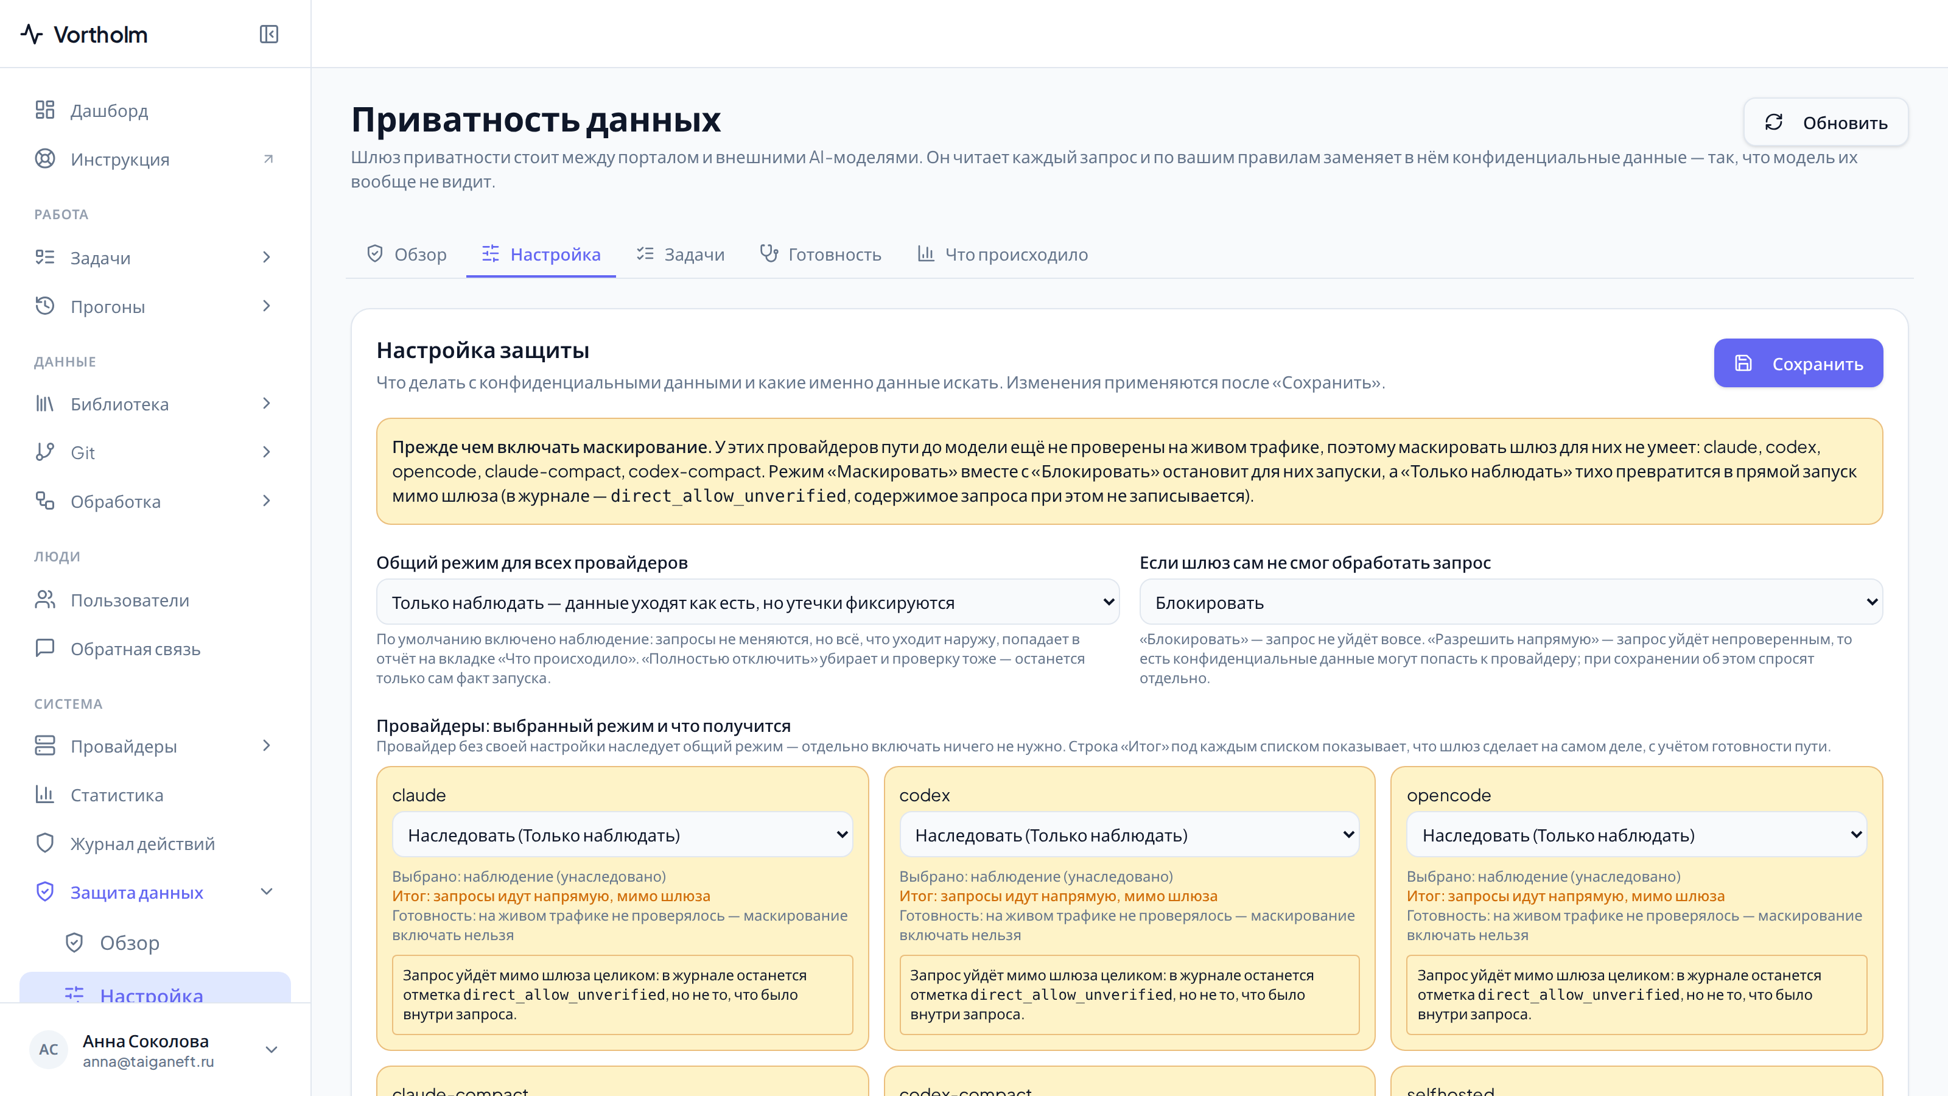Click the АС user avatar
This screenshot has width=1948, height=1096.
click(49, 1049)
